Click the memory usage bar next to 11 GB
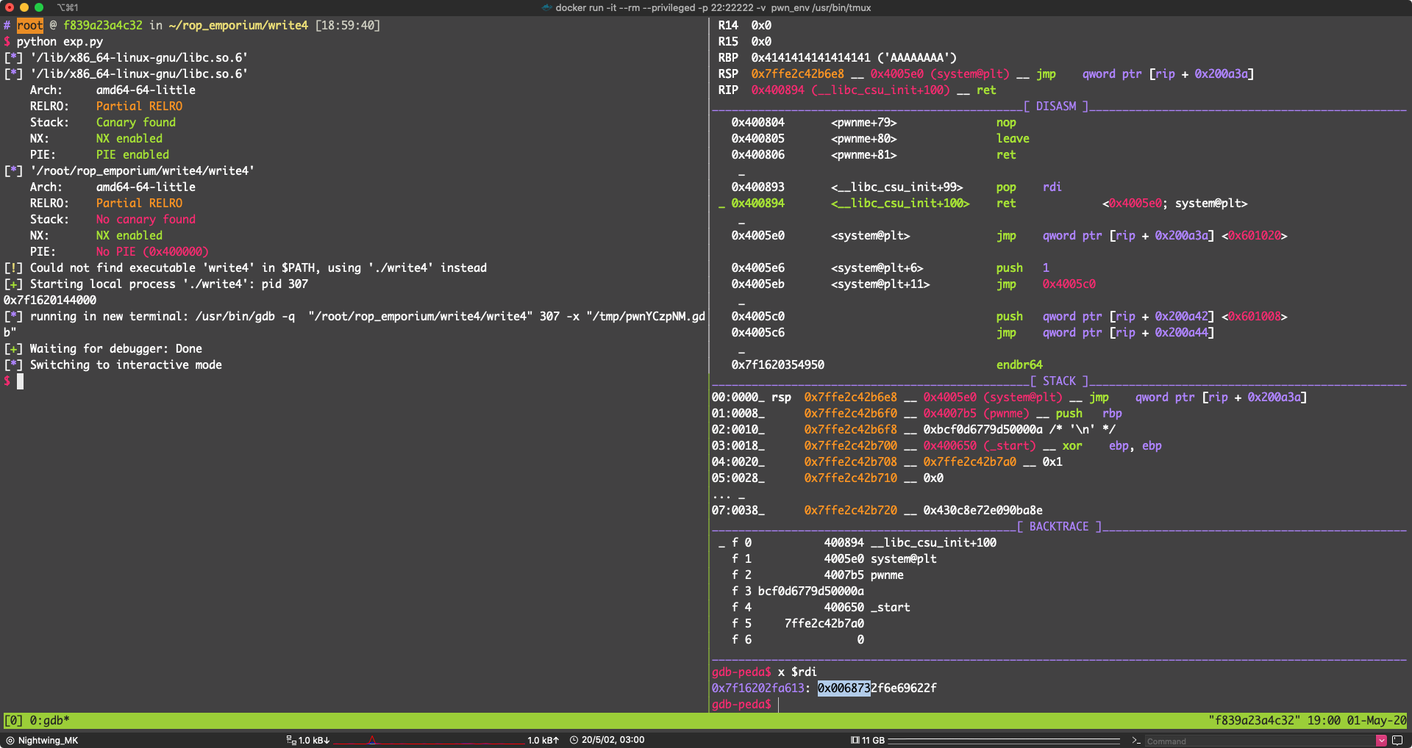Viewport: 1412px width, 748px height. pyautogui.click(x=1004, y=740)
